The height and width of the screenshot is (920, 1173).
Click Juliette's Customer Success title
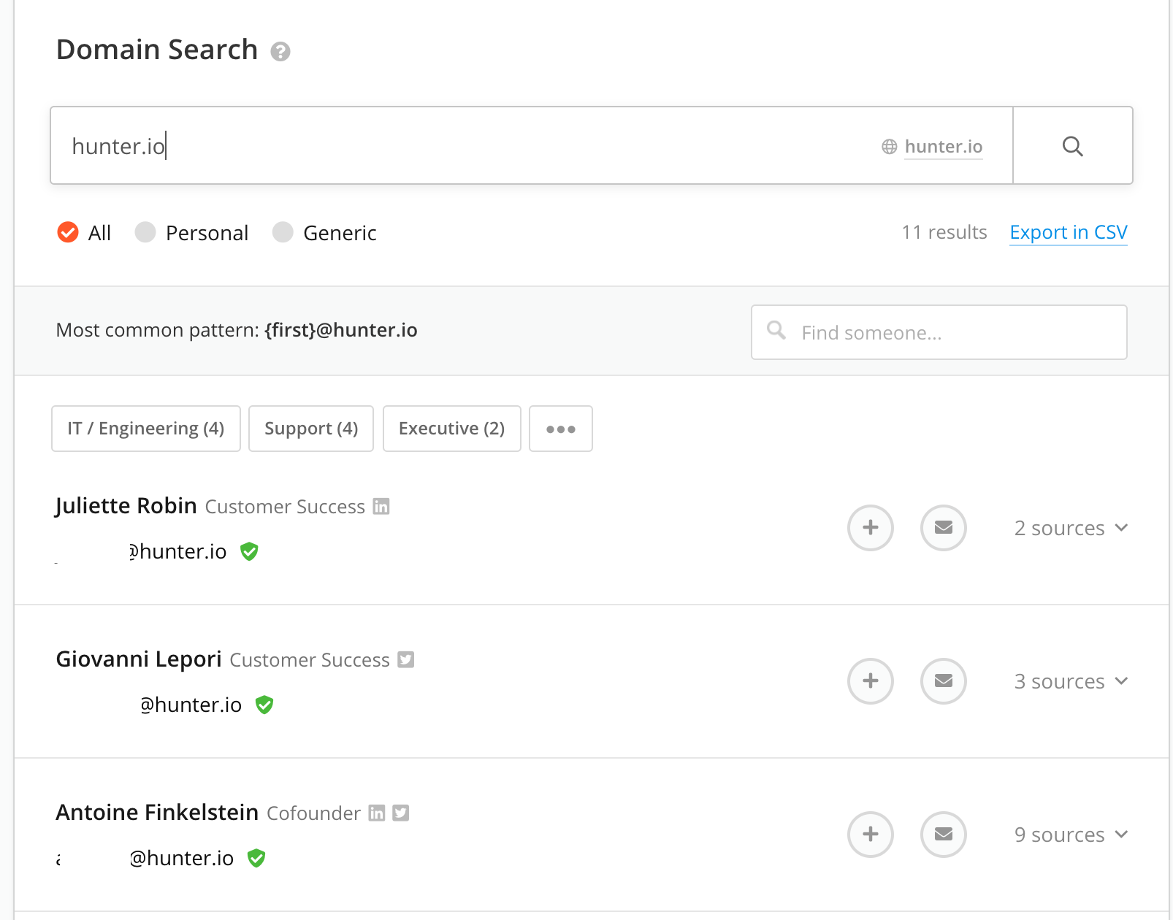click(x=285, y=507)
